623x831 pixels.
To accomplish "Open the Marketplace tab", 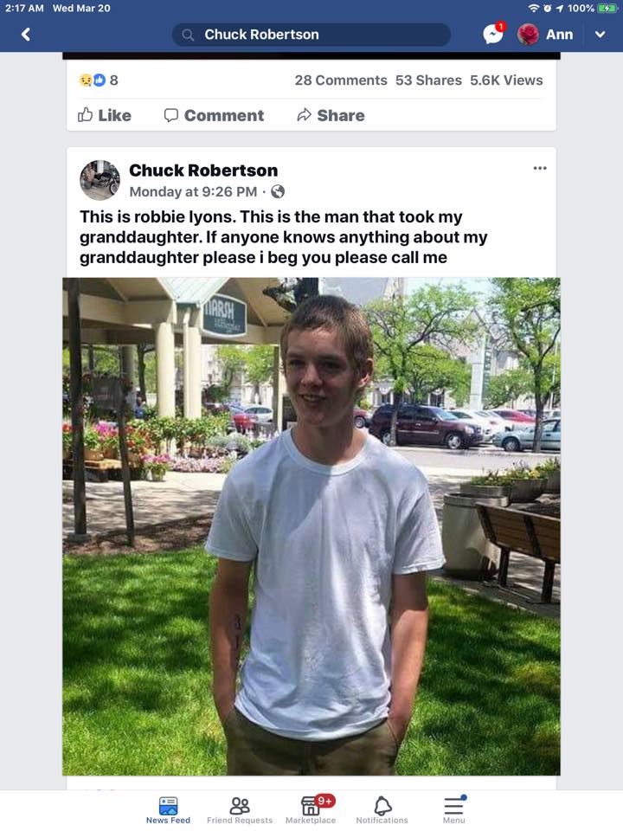I will point(311,810).
